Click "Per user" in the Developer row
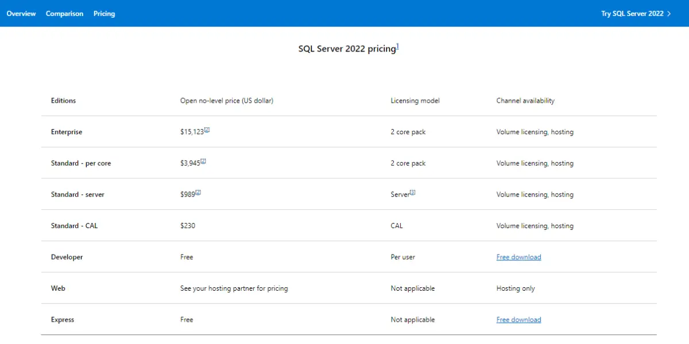 tap(403, 257)
